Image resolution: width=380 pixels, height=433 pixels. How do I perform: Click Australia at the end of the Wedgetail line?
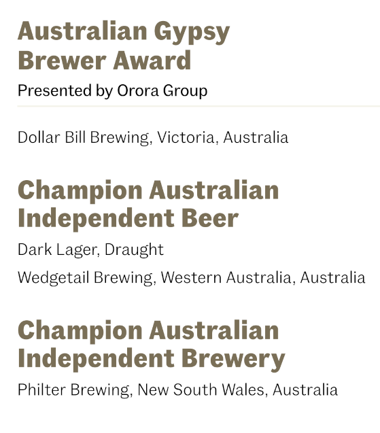333,277
